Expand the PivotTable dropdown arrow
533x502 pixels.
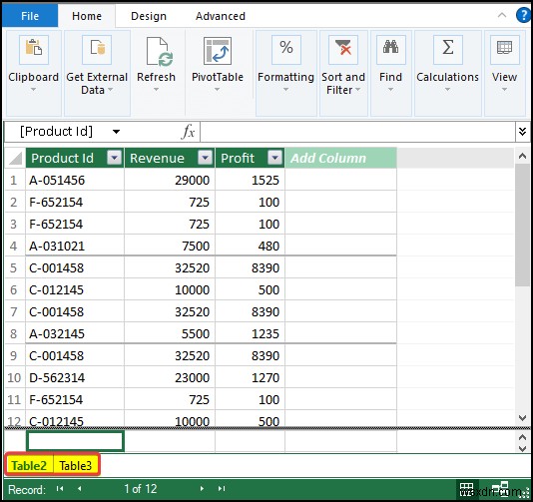pos(218,90)
